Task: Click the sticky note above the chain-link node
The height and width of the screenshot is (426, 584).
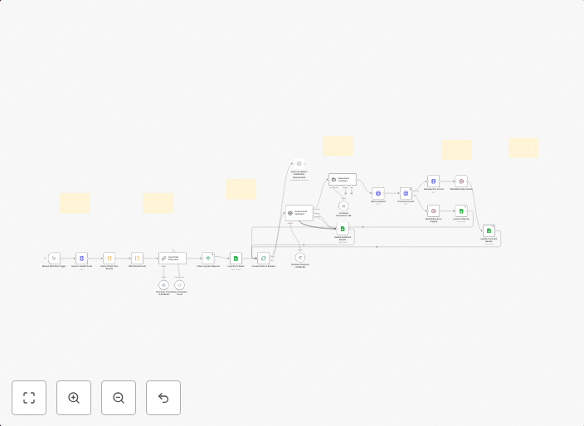Action: click(158, 203)
